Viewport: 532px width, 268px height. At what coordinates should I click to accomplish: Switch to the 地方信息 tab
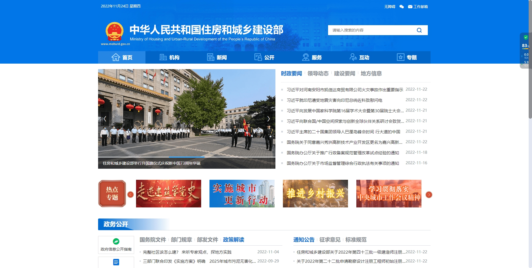(x=371, y=74)
